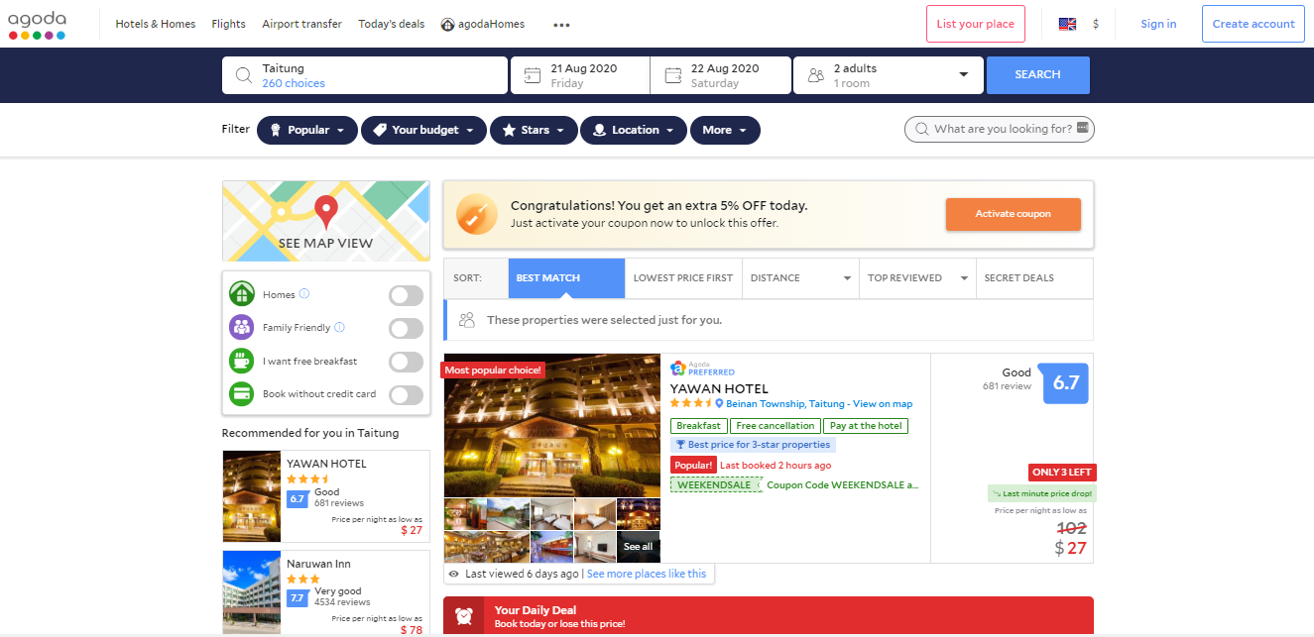Image resolution: width=1314 pixels, height=637 pixels.
Task: Select the Secret Deals tab
Action: (x=1034, y=278)
